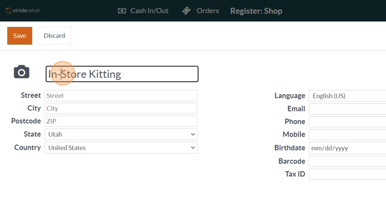Viewport: 386px width, 215px height.
Task: Save the customer record
Action: [x=20, y=36]
